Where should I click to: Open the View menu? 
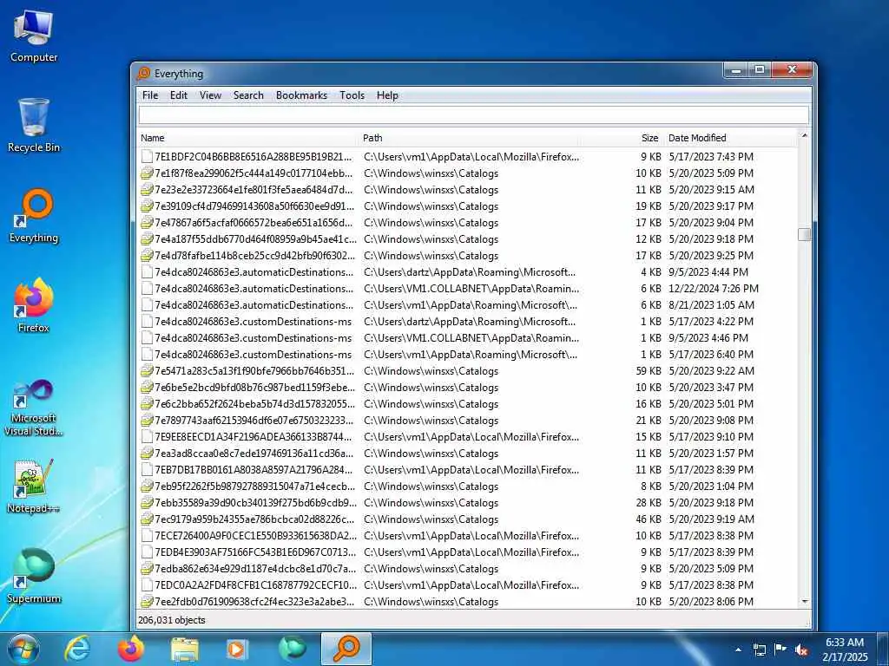click(210, 95)
